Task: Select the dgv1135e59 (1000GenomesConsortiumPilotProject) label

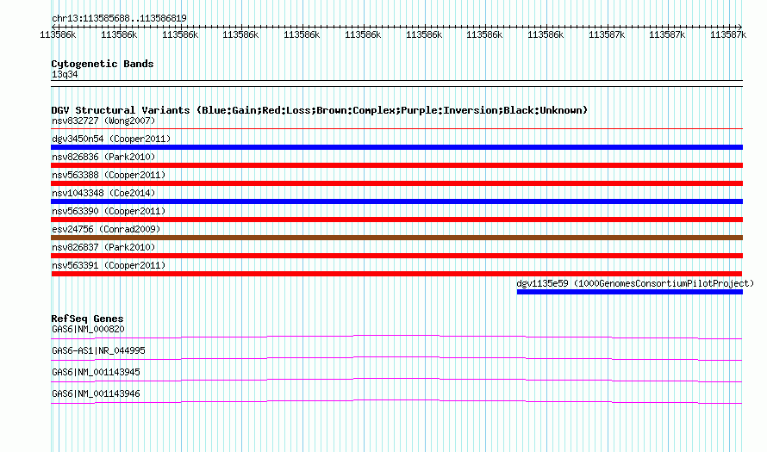Action: tap(635, 283)
